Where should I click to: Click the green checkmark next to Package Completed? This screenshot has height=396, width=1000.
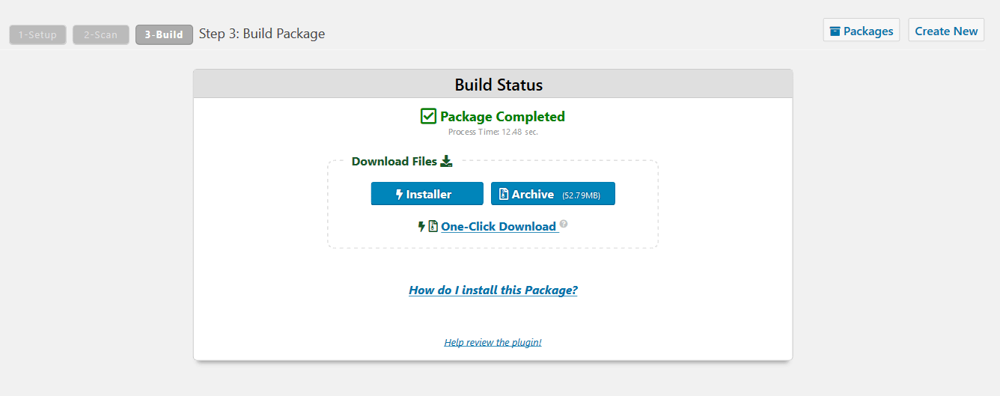coord(428,116)
